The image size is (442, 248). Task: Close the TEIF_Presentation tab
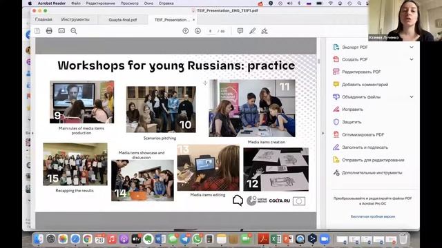[x=193, y=20]
